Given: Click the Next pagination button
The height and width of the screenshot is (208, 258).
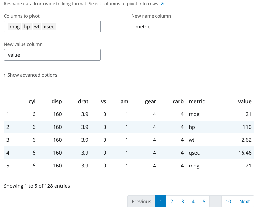Looking at the screenshot, I should (244, 201).
